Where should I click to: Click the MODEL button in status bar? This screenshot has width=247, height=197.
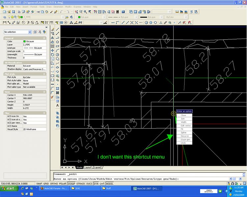coord(109,184)
